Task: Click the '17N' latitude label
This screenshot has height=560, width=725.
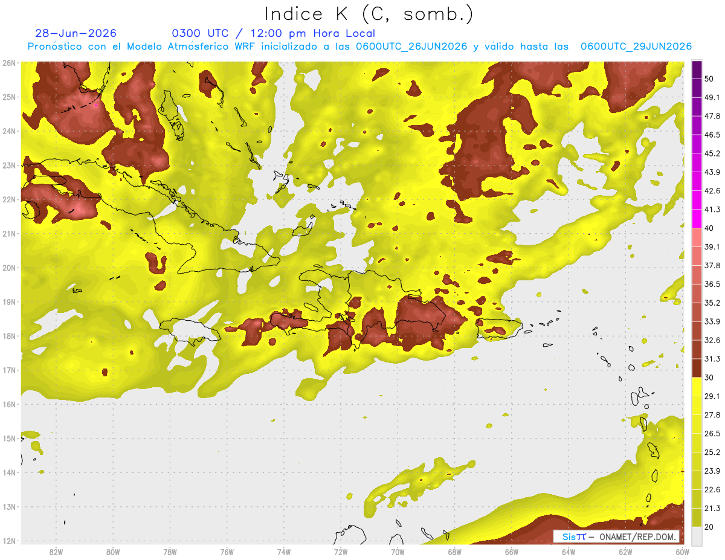Action: [8, 370]
